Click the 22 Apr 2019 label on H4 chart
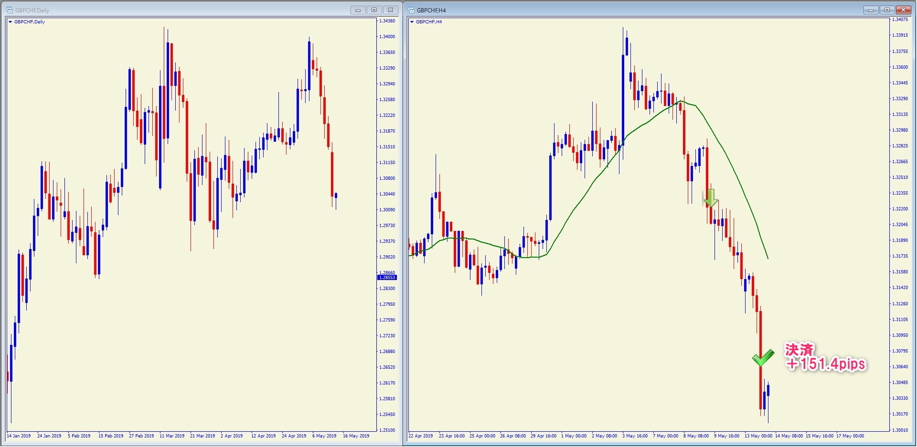Image resolution: width=917 pixels, height=447 pixels. coord(421,436)
